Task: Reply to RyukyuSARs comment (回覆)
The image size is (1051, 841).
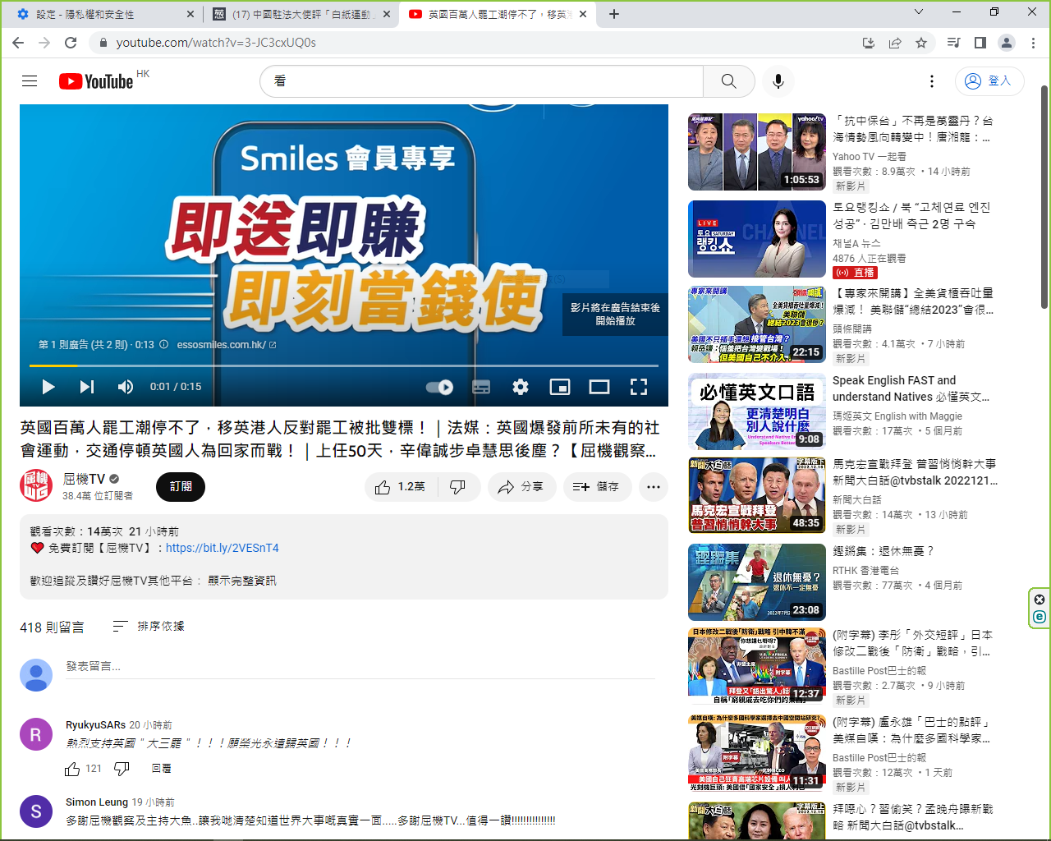Action: (161, 769)
